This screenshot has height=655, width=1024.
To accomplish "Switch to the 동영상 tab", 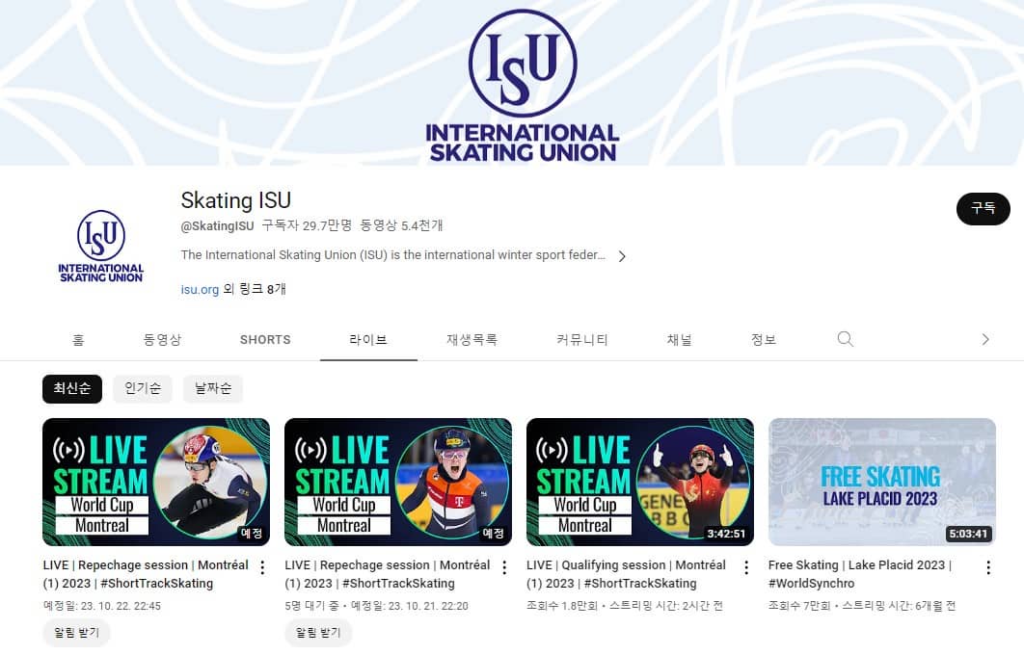I will click(x=162, y=340).
